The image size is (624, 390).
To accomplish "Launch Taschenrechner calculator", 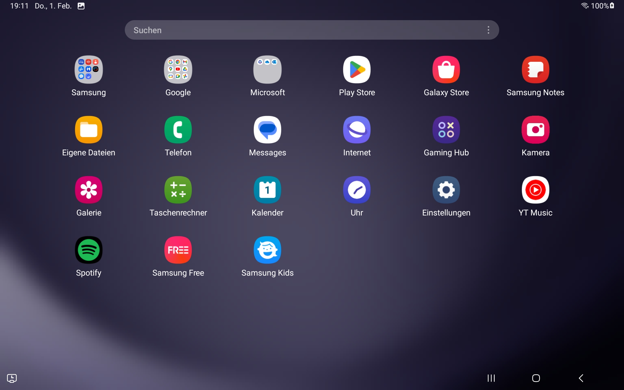I will coord(178,190).
